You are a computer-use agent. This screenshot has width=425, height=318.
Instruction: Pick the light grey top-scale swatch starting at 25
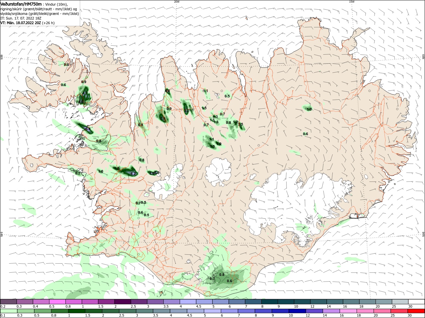coord(400,302)
